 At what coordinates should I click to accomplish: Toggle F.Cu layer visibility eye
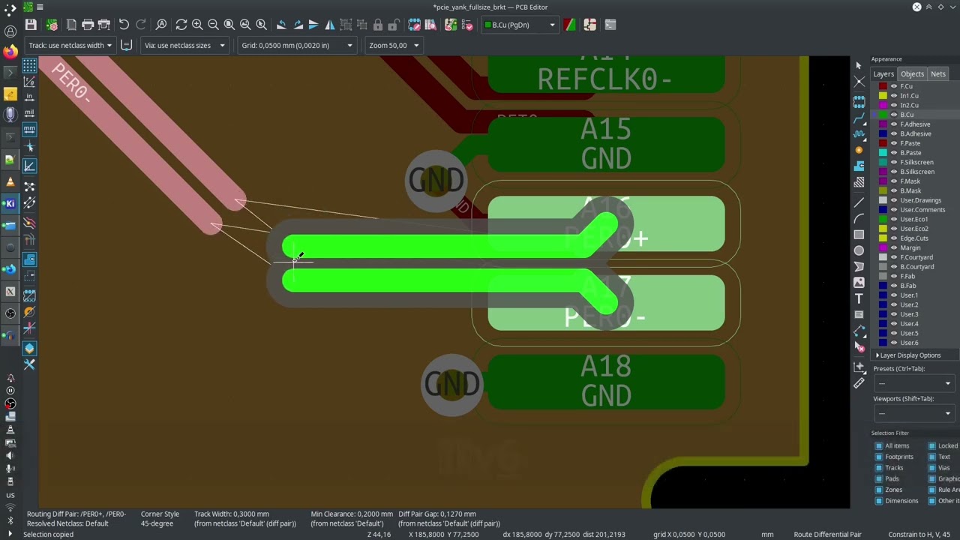[x=894, y=86]
